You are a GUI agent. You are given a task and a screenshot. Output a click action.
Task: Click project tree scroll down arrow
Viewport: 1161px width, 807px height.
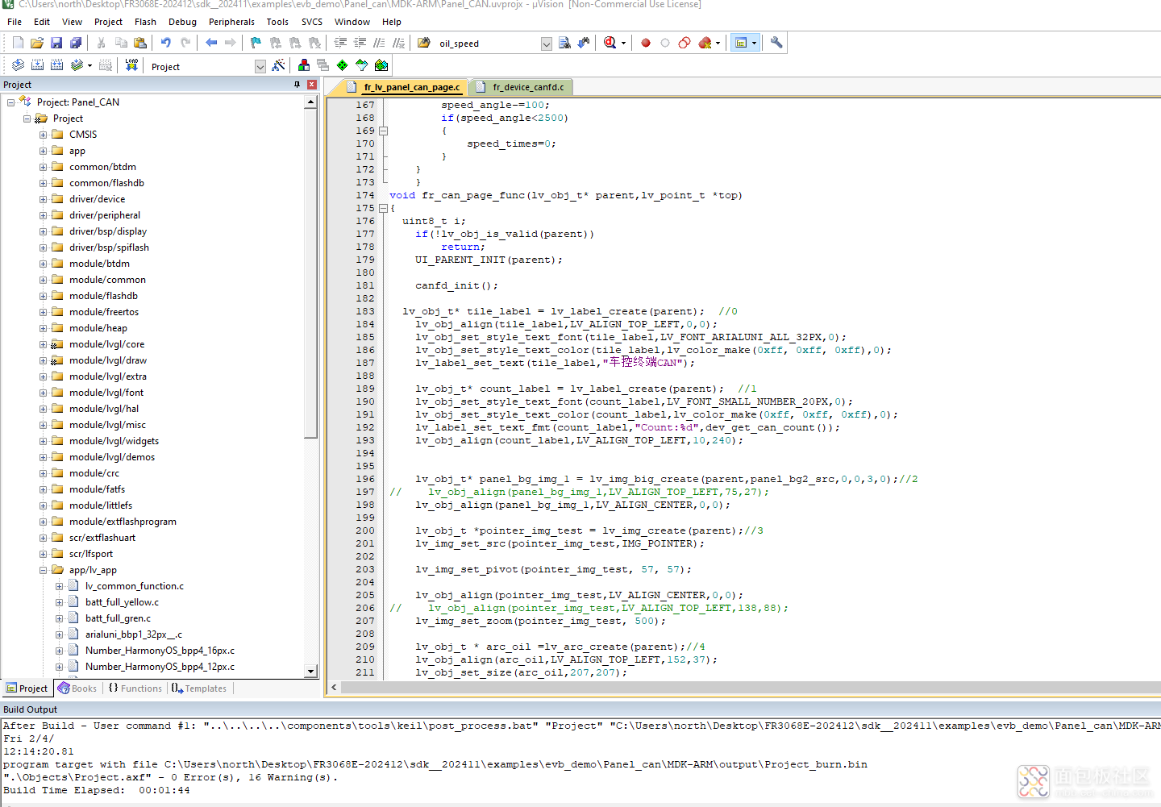(311, 671)
